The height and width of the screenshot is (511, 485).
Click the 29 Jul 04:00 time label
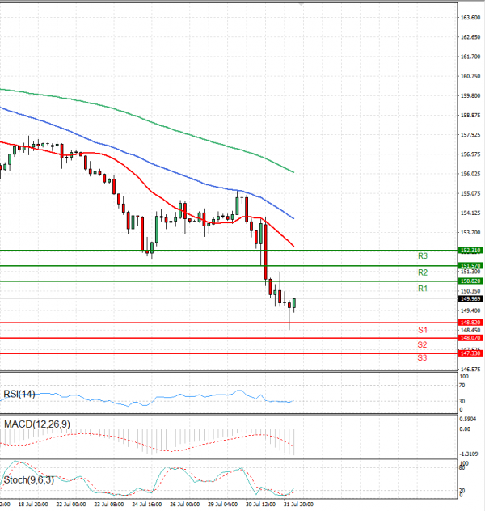click(x=223, y=505)
